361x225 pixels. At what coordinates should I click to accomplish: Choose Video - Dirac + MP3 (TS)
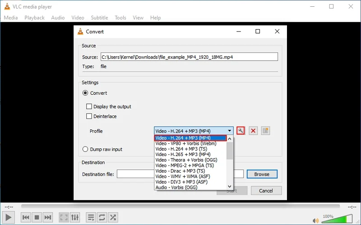click(190, 171)
